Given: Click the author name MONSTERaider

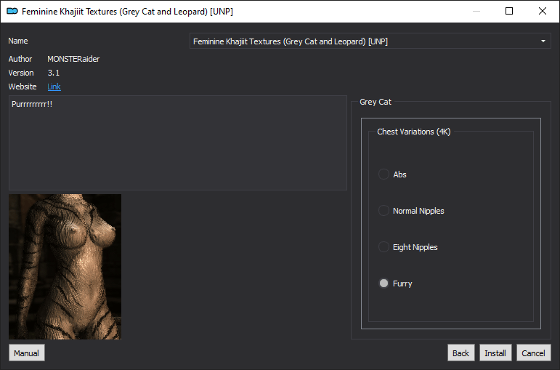Looking at the screenshot, I should coord(73,59).
